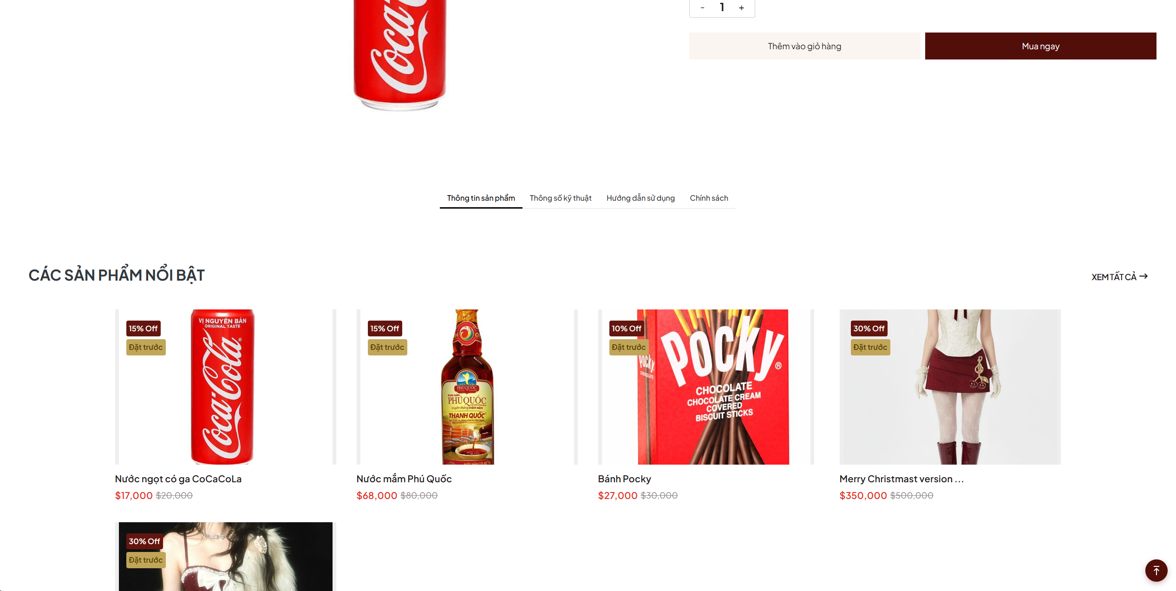1176x591 pixels.
Task: Increase quantity with the plus button
Action: pos(741,8)
